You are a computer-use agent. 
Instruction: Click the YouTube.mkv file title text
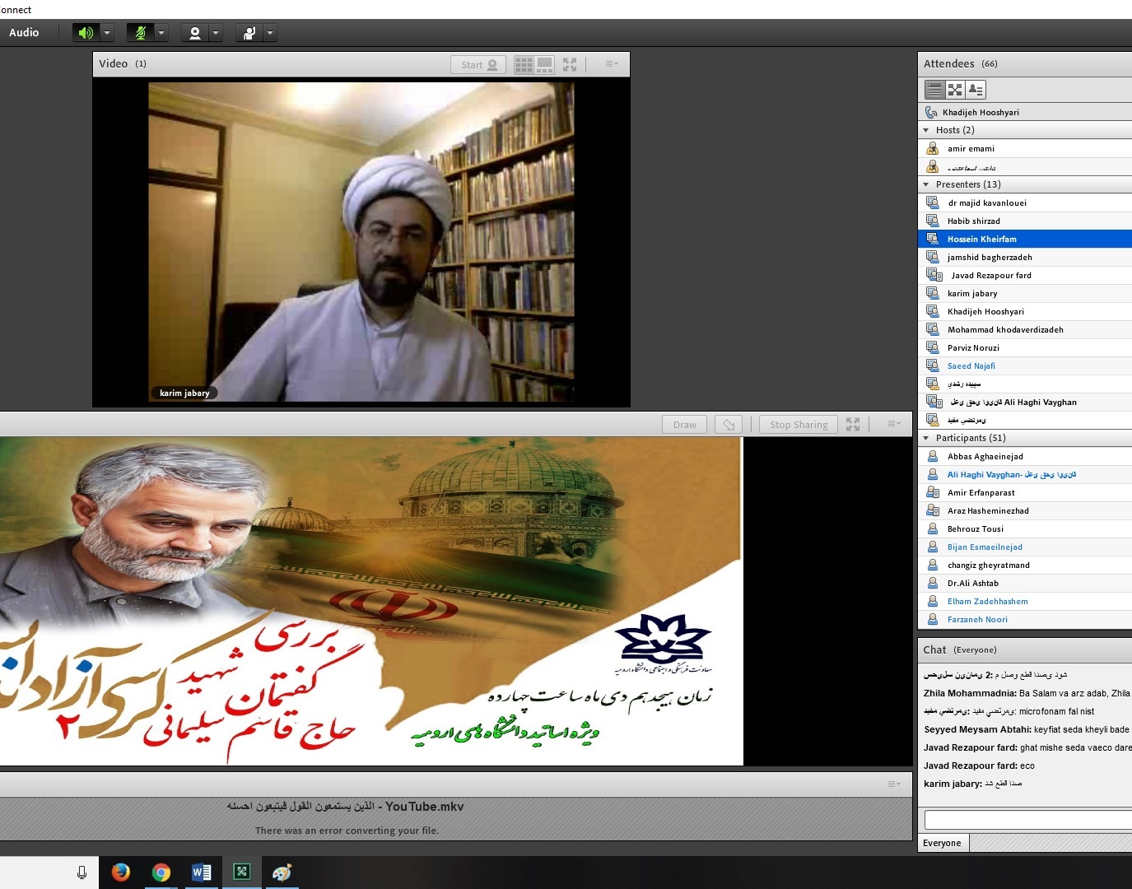(x=345, y=807)
